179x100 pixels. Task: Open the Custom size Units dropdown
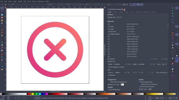164,64
